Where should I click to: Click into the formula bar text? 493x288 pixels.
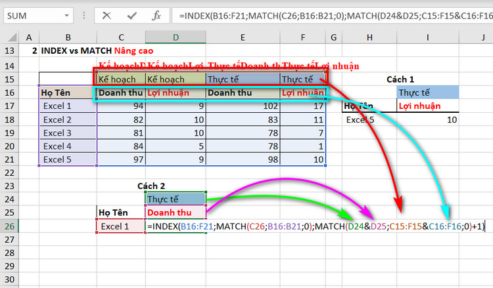(332, 16)
